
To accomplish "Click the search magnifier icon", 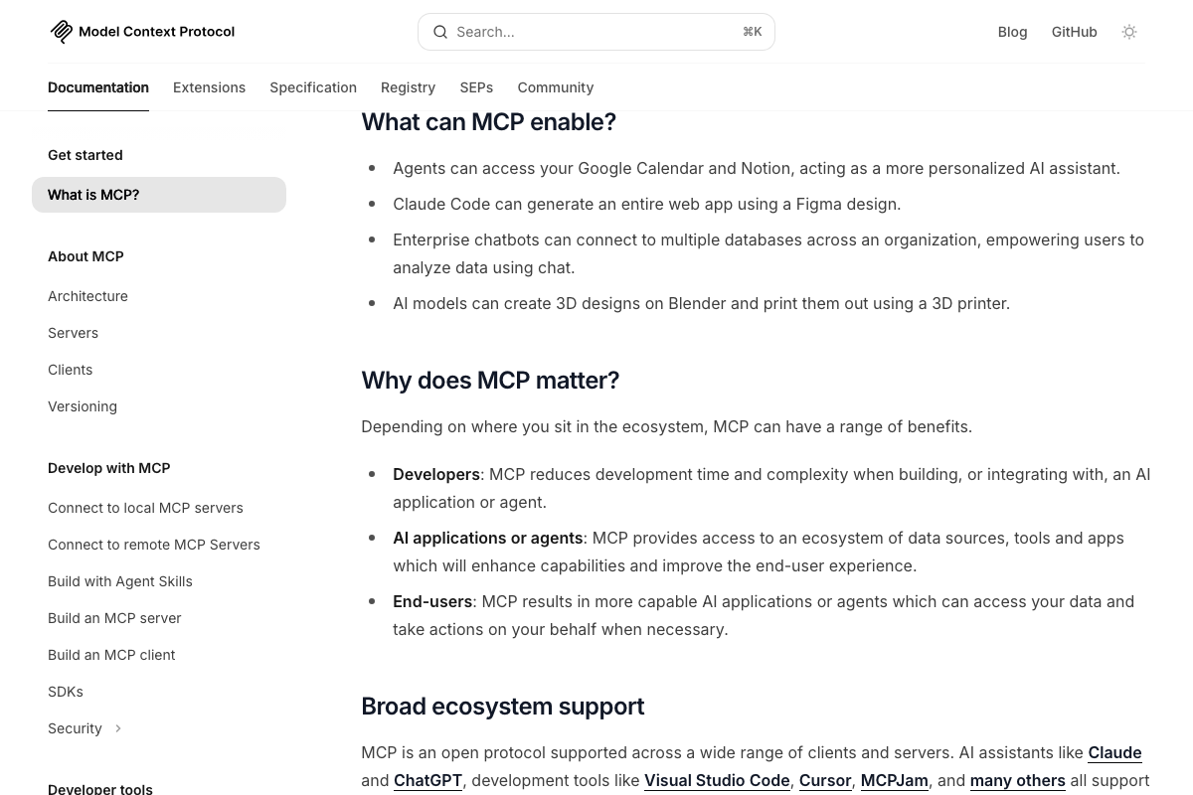I will point(440,32).
